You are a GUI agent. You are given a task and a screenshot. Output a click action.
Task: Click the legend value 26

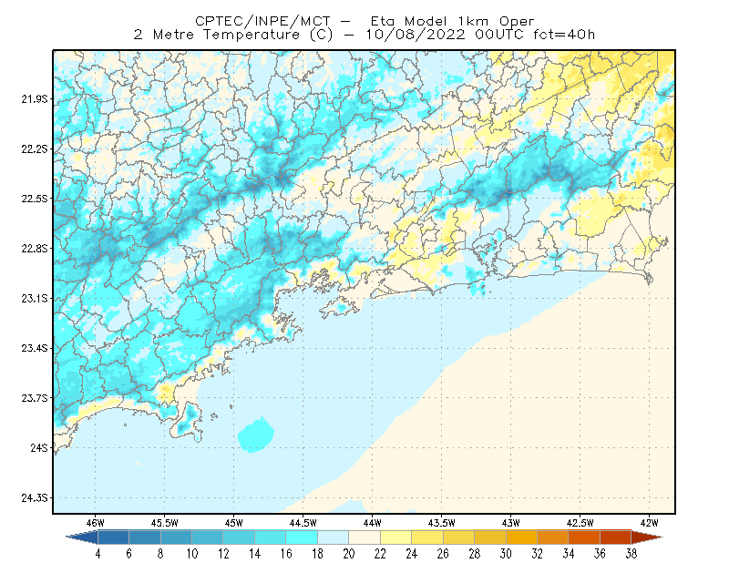[443, 554]
